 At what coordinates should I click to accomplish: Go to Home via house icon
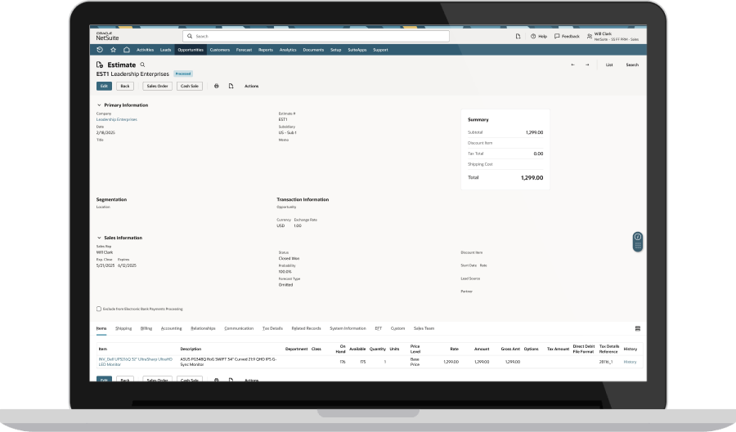pyautogui.click(x=127, y=50)
